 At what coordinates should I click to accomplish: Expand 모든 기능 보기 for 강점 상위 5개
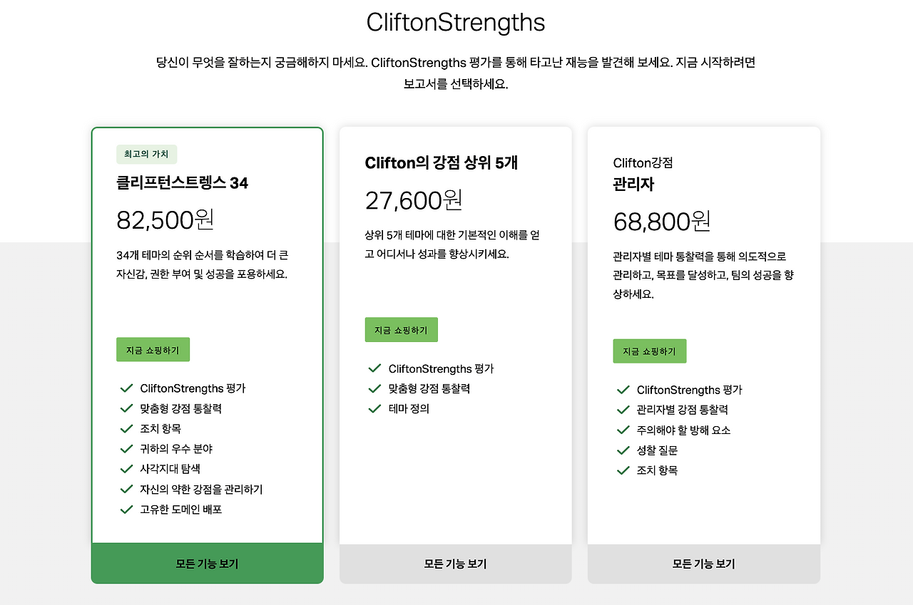pyautogui.click(x=455, y=564)
